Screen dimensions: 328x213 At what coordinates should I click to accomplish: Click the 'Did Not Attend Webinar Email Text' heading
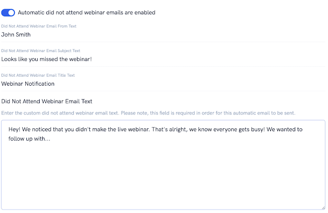pos(47,101)
